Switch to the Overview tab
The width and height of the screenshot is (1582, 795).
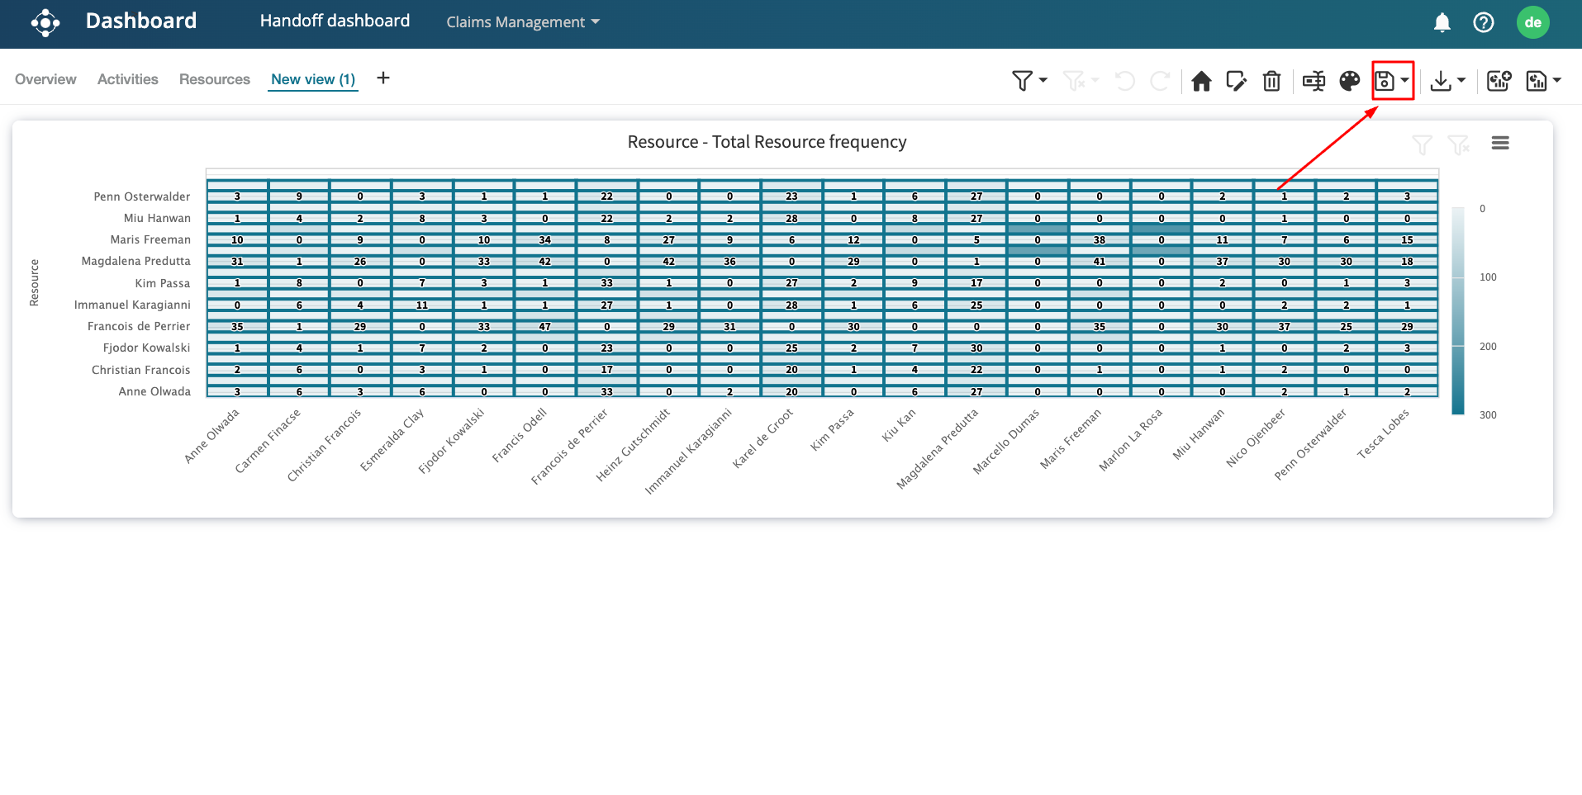point(45,79)
